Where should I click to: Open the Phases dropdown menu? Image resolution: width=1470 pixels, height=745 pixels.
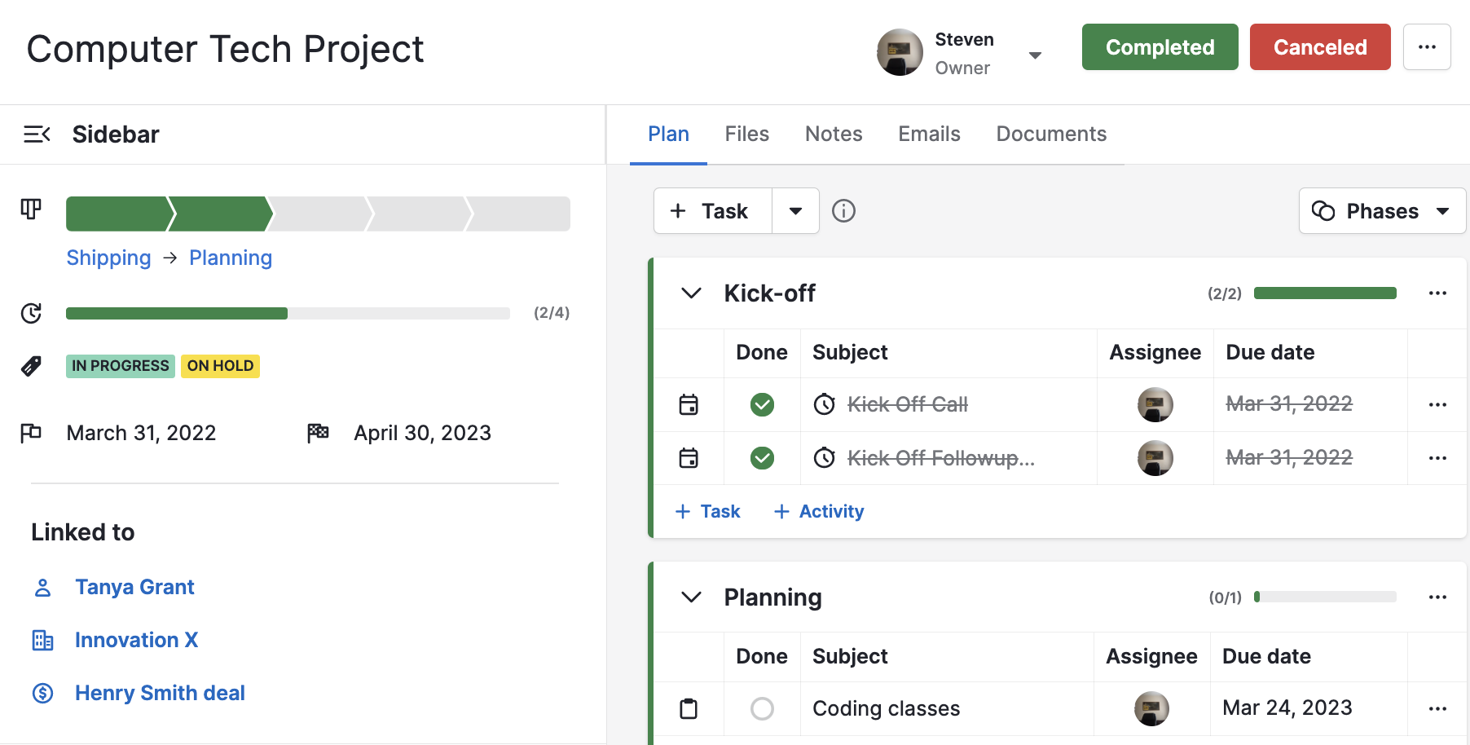pos(1382,210)
